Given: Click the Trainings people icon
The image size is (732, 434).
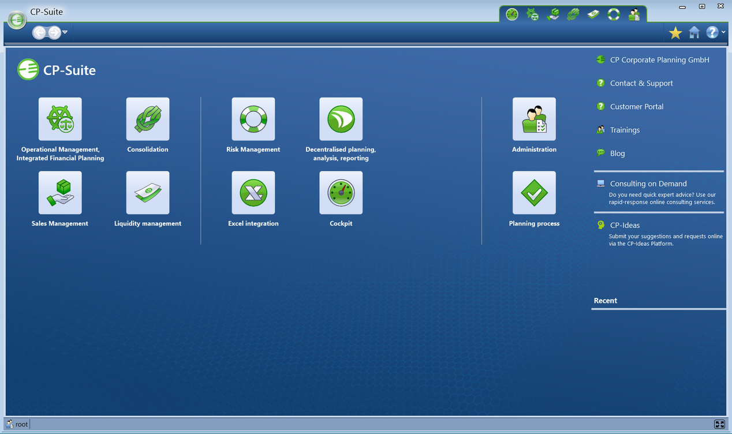Looking at the screenshot, I should click(x=600, y=130).
